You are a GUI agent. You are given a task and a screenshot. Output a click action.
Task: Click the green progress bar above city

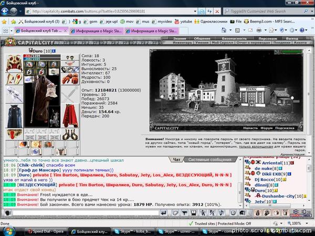[291, 52]
